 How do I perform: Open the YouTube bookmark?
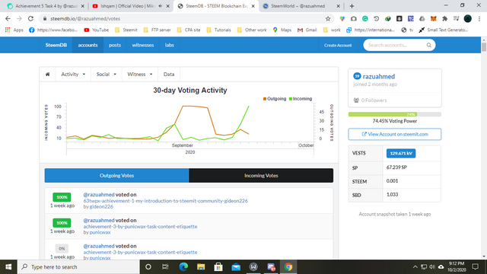pos(97,30)
